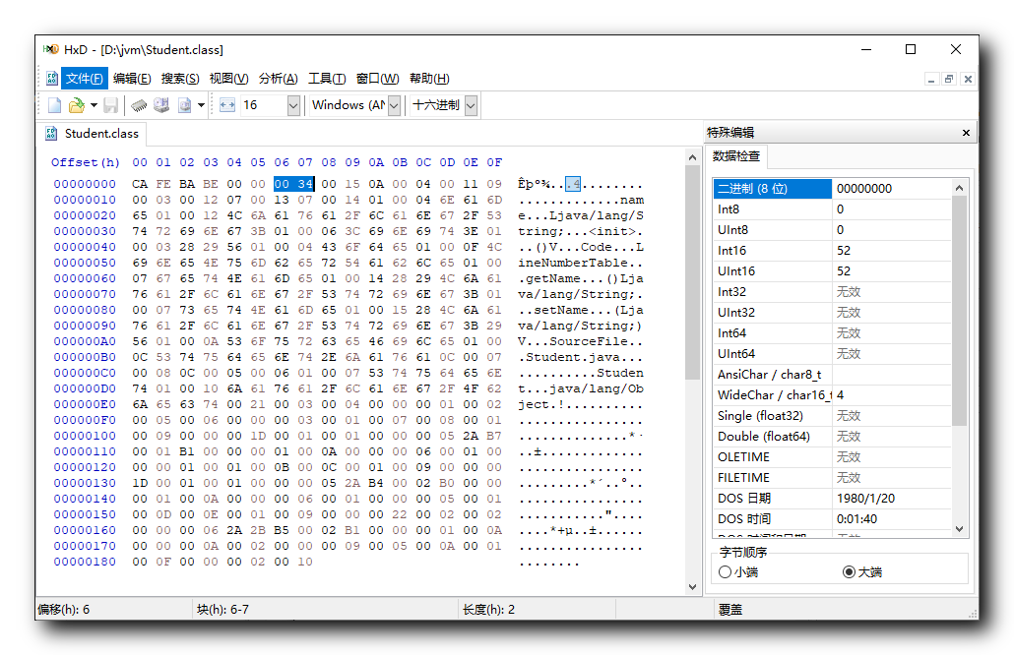Click the small HxD icon left of 文件 menu
1014x655 pixels.
click(50, 78)
